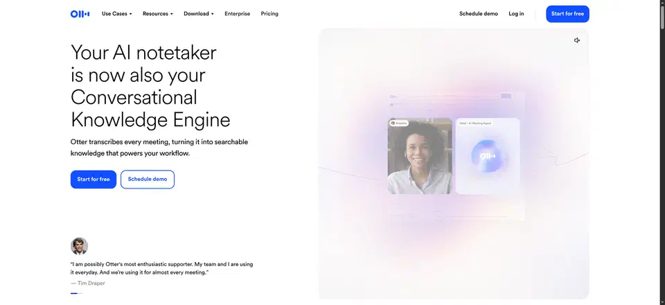Image resolution: width=665 pixels, height=305 pixels.
Task: Click the 'Otter transcribes every meeting' subheading
Action: click(159, 148)
